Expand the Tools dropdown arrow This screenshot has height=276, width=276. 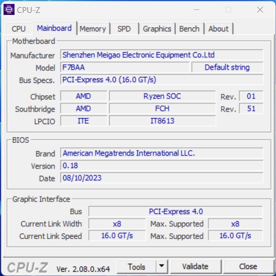coord(162,266)
